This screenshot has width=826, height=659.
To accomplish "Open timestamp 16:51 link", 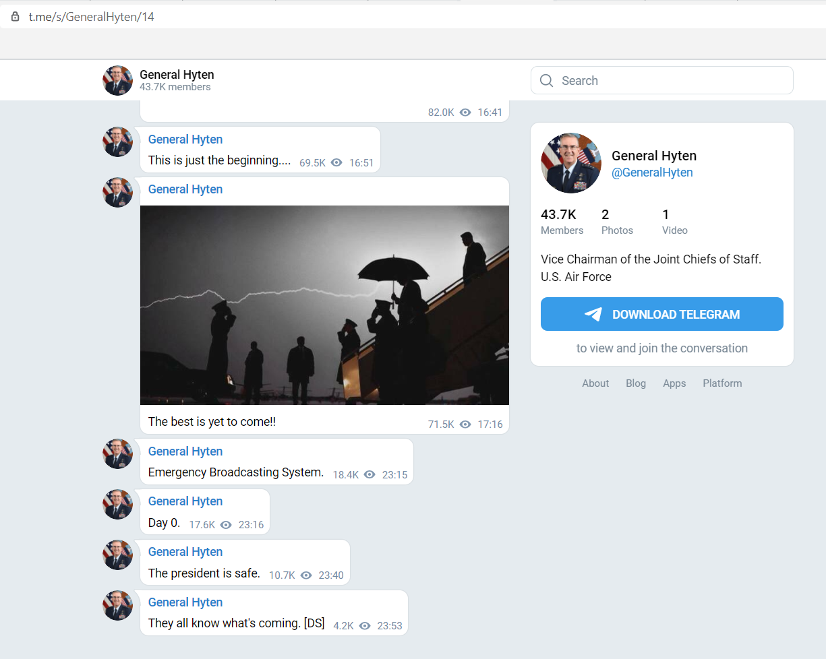I will point(361,163).
